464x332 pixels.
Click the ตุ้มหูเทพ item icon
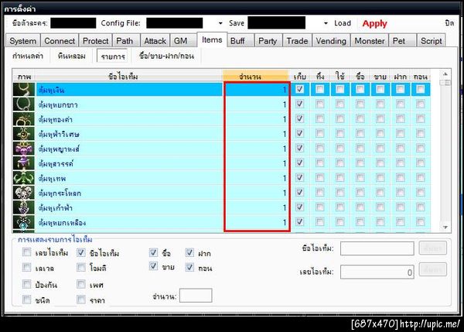(24, 178)
